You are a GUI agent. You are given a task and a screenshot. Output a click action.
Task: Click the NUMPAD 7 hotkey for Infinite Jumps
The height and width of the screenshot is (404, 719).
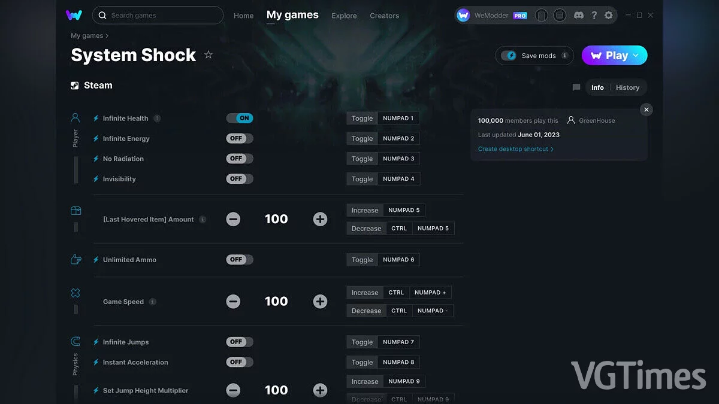click(398, 342)
